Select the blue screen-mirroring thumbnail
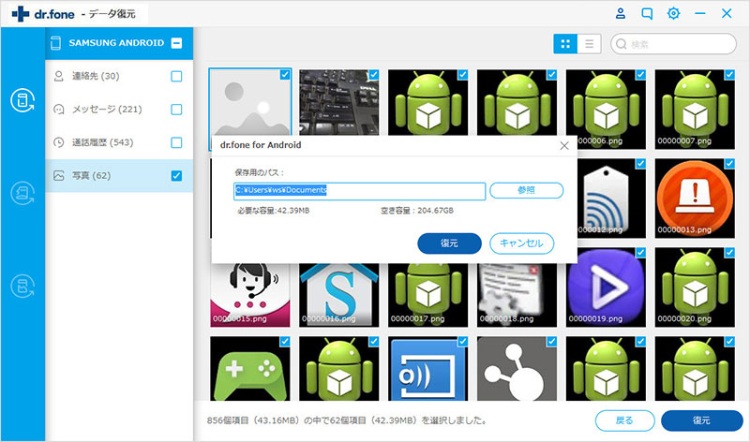This screenshot has height=442, width=750. 428,368
